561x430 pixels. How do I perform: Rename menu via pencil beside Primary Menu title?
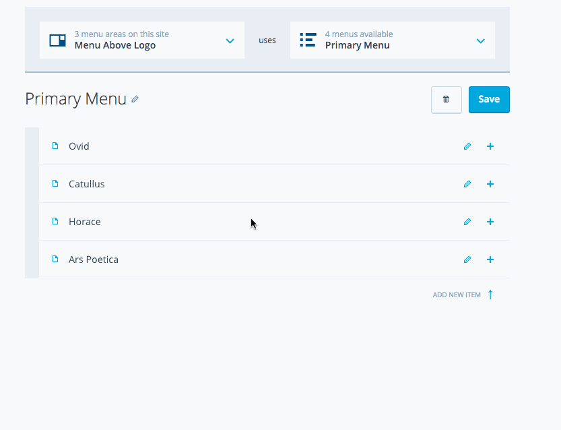click(135, 99)
